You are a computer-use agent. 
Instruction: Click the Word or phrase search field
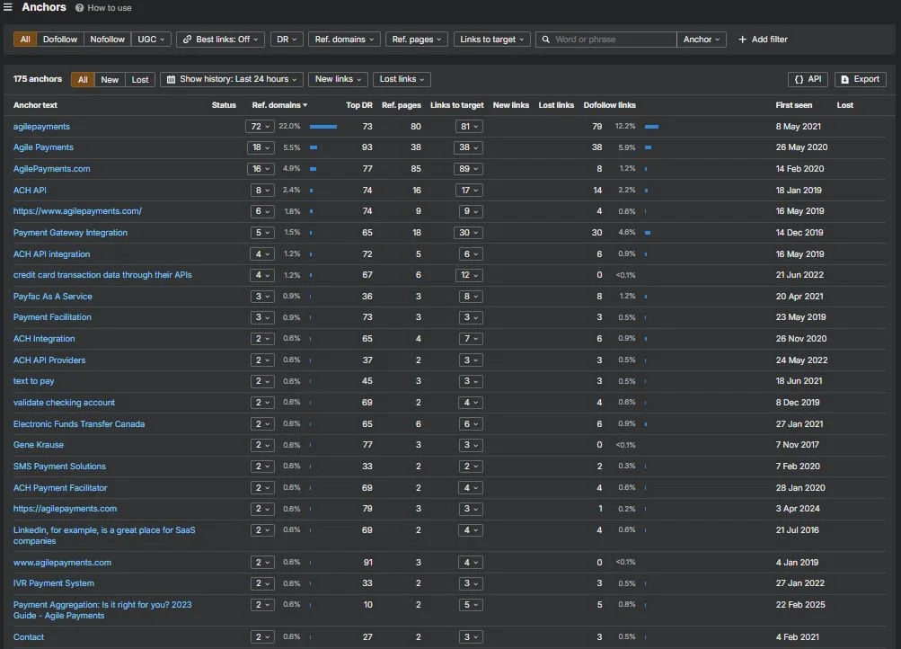pyautogui.click(x=606, y=39)
